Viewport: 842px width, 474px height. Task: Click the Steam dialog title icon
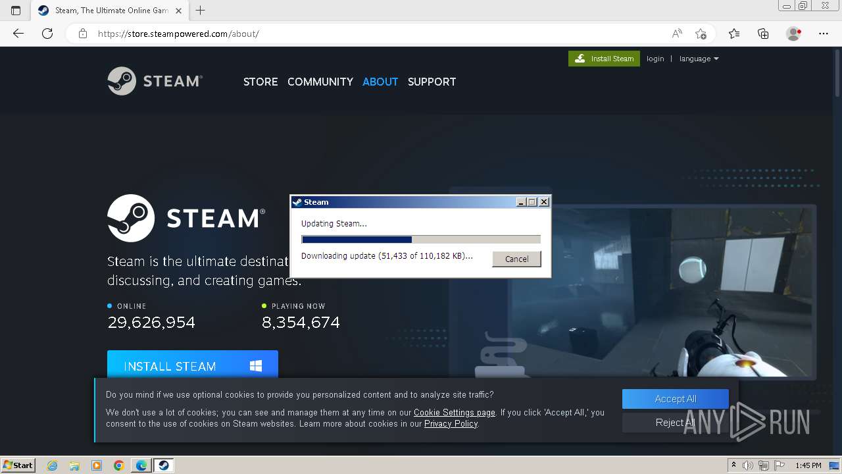point(297,202)
